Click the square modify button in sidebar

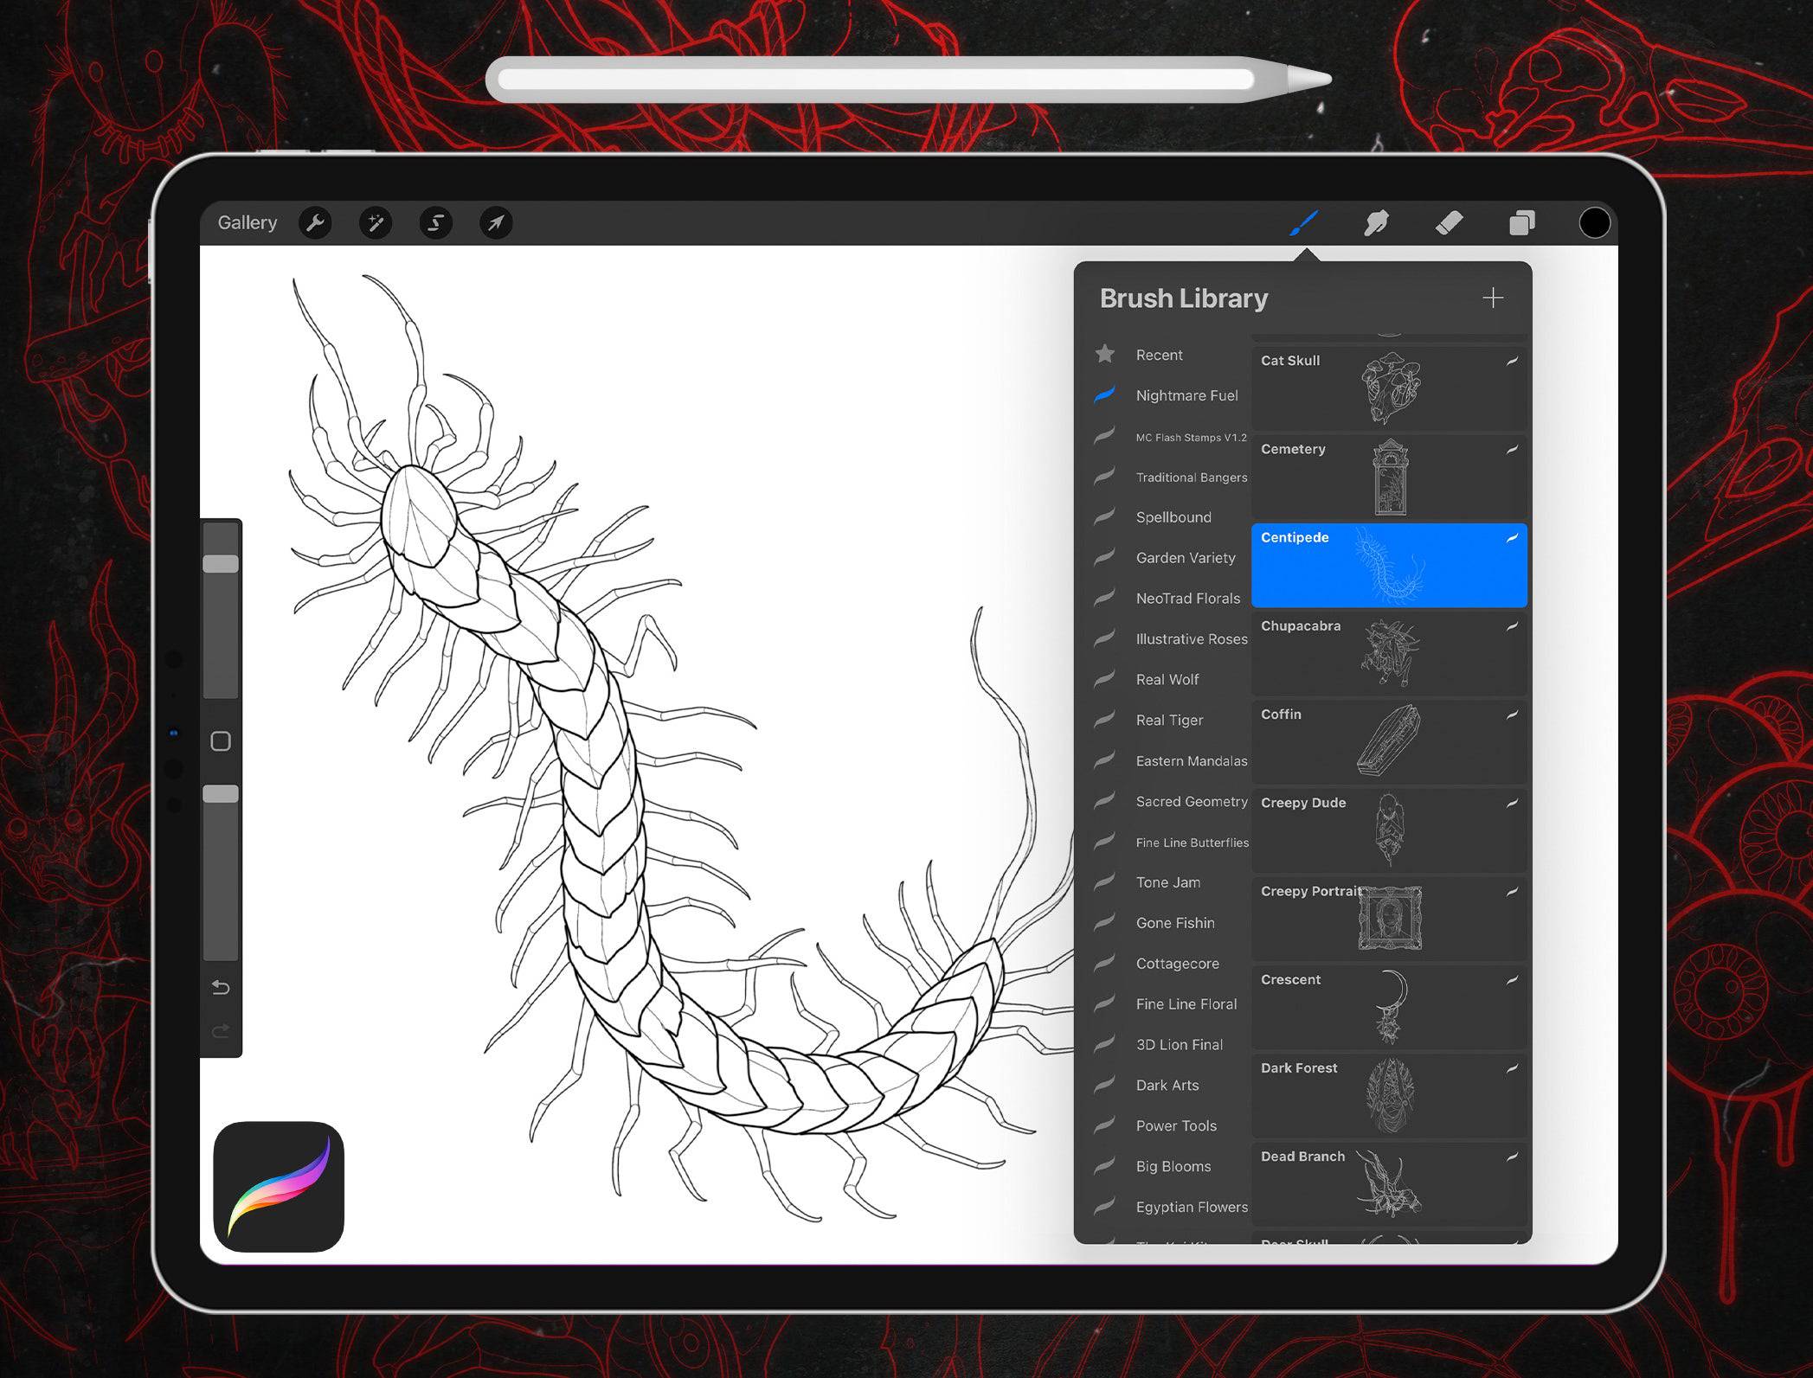point(221,741)
